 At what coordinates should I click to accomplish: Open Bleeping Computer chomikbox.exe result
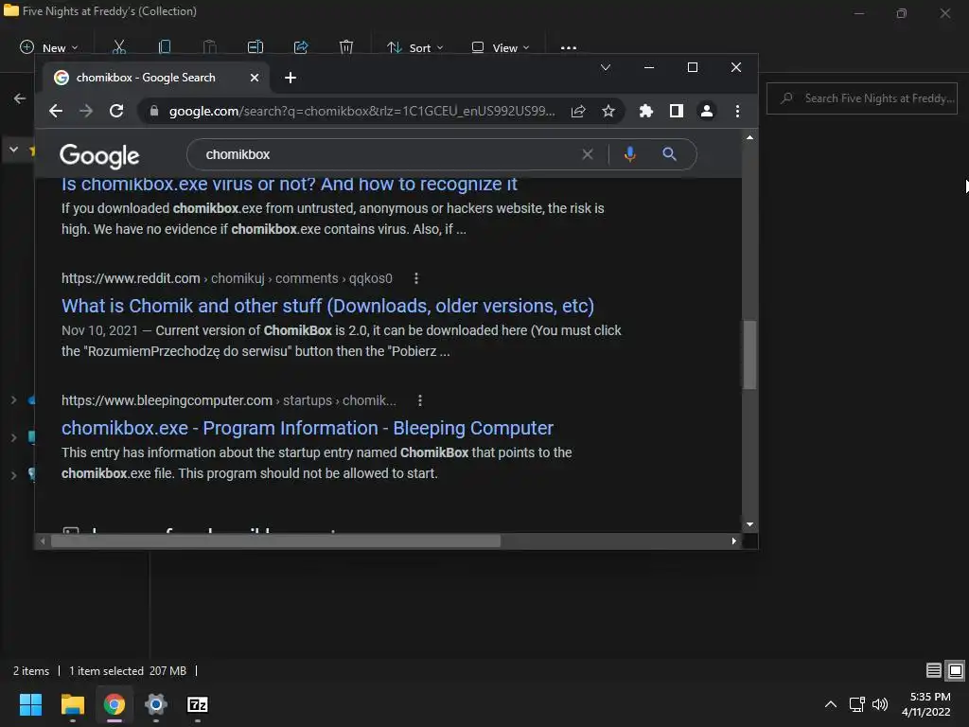[x=308, y=428]
